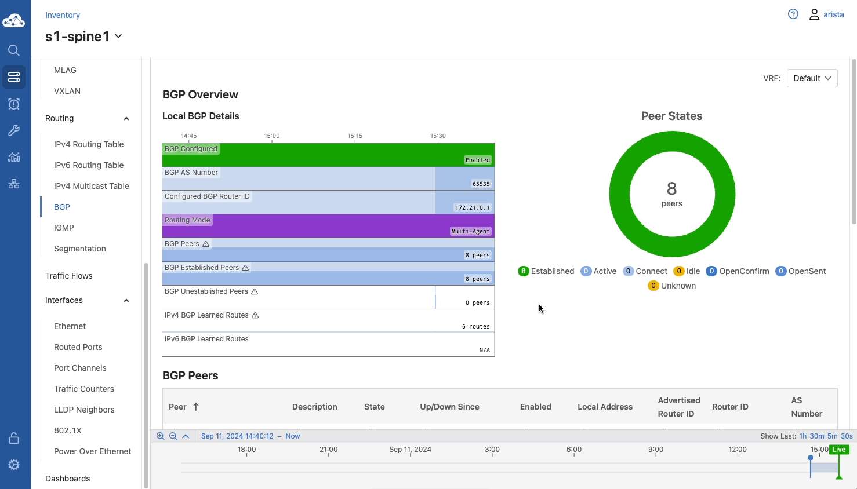The image size is (857, 489).
Task: Open the network topology icon in sidebar
Action: (x=14, y=184)
